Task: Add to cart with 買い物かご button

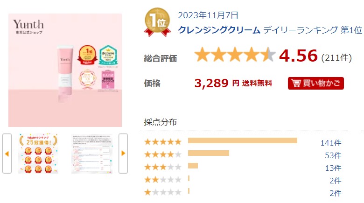Action: click(316, 84)
